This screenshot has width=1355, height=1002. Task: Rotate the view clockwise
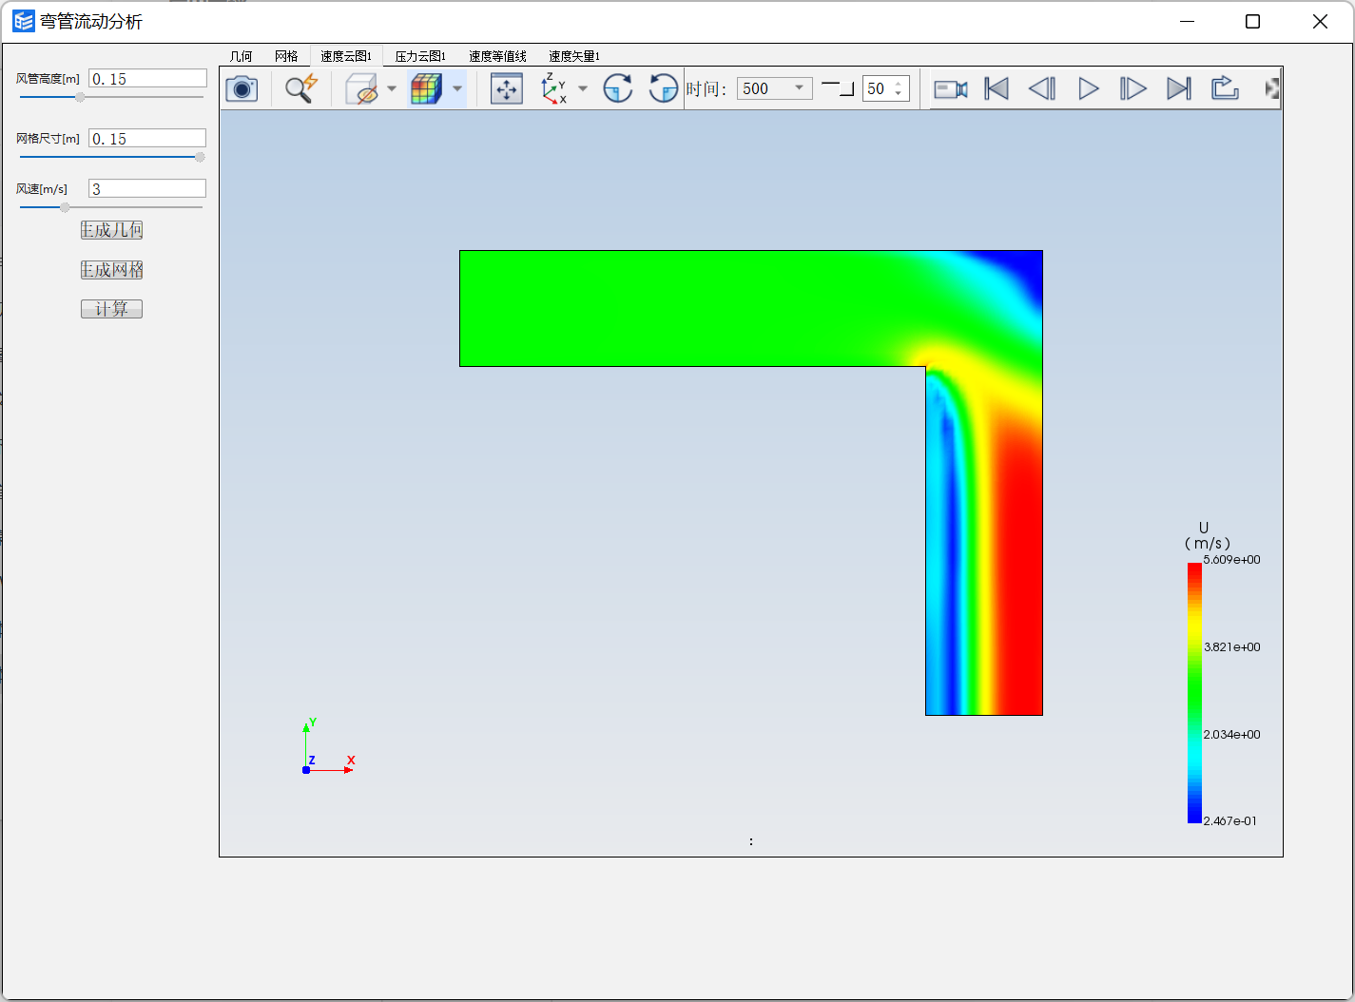[618, 89]
